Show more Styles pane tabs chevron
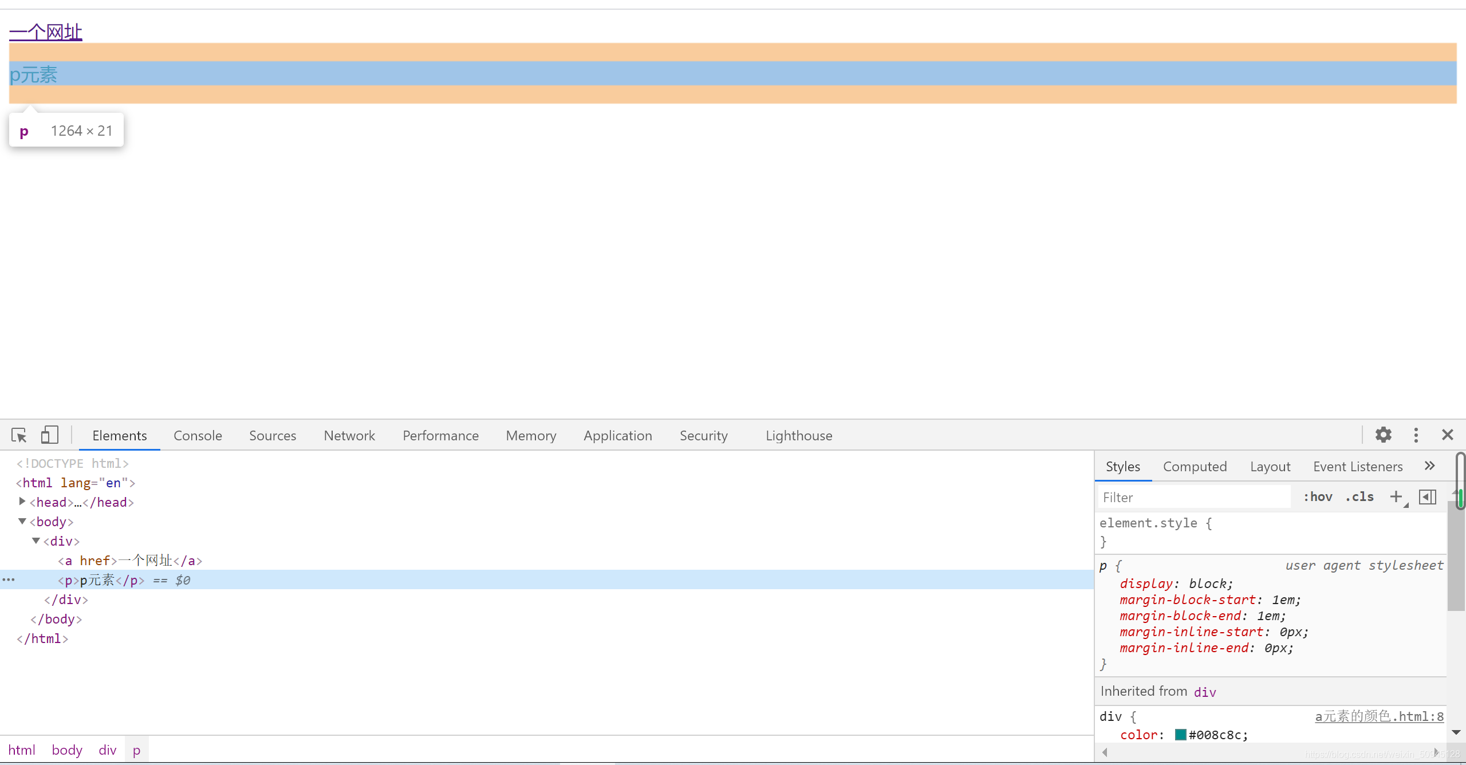Viewport: 1466px width, 765px height. pyautogui.click(x=1430, y=466)
